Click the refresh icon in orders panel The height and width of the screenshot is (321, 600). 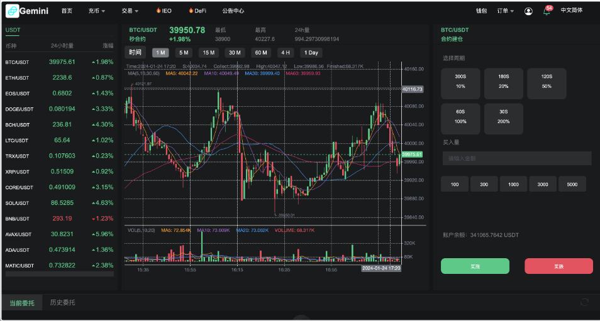(584, 302)
